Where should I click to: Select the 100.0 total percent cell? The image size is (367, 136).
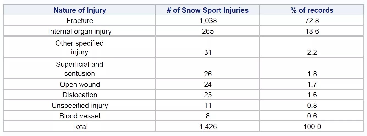pyautogui.click(x=312, y=127)
